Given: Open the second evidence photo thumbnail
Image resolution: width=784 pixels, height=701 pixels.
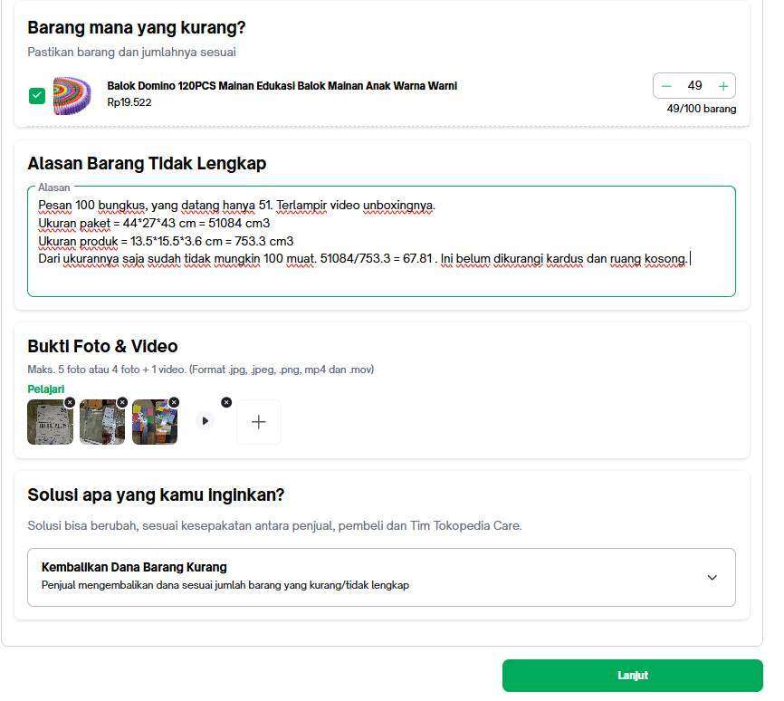Looking at the screenshot, I should [x=102, y=422].
